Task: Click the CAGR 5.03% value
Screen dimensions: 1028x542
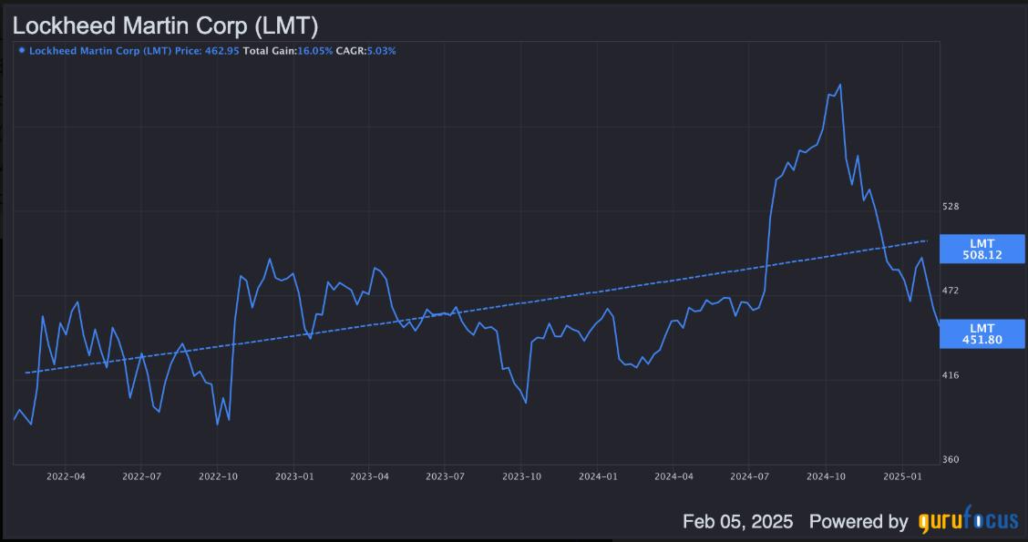Action: click(x=381, y=51)
